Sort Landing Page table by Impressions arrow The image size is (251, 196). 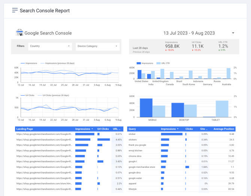92,129
